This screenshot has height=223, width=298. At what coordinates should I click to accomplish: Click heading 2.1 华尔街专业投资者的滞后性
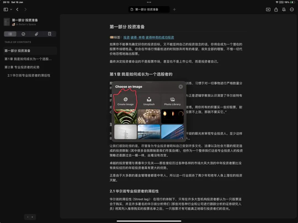pos(134,191)
